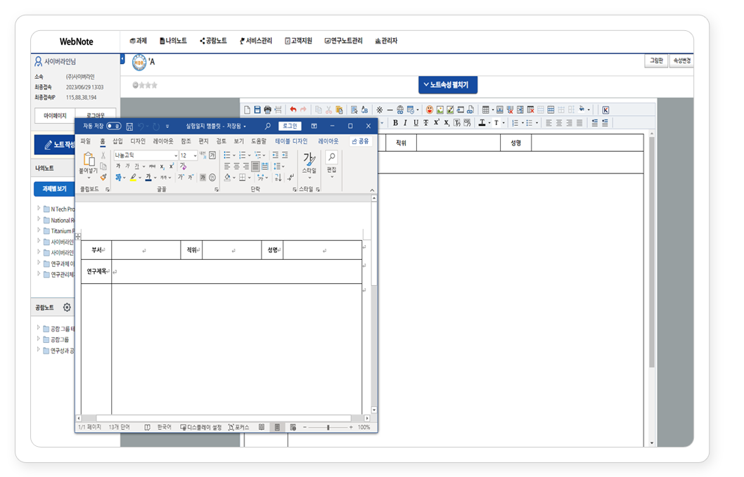Expand the N Tech folder in the note tree

click(x=39, y=209)
